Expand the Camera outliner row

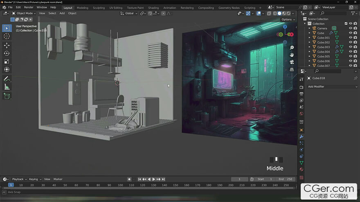click(x=309, y=28)
